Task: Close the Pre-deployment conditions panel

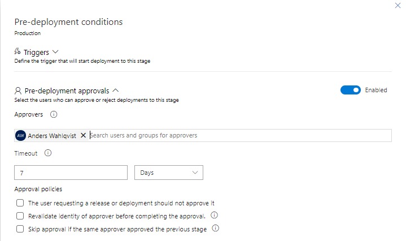Action: coord(400,5)
